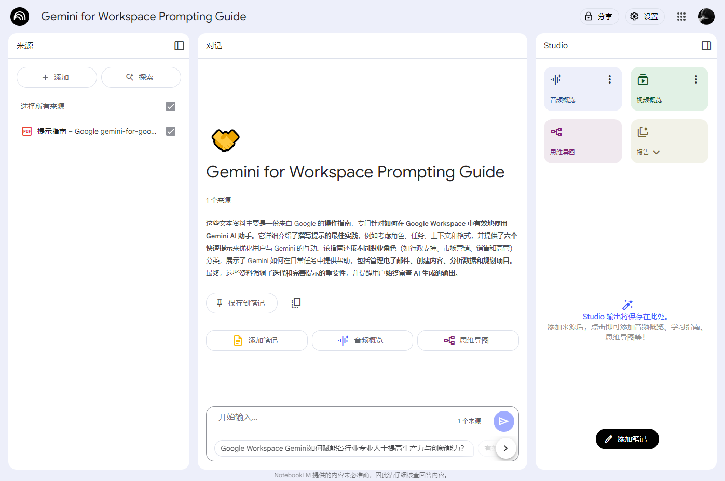Select the suggested question about Google Workspace Gemini
The height and width of the screenshot is (481, 725).
(344, 448)
